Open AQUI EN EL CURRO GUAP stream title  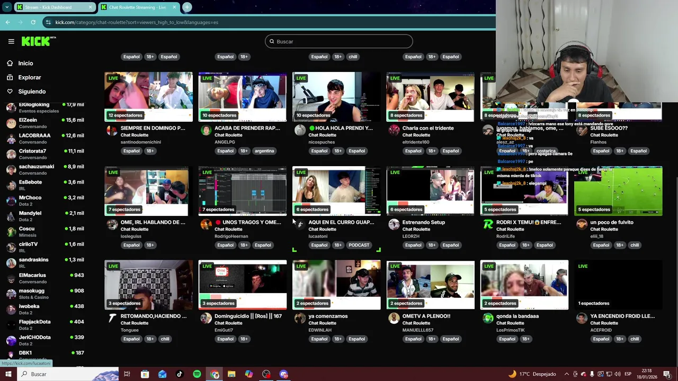point(341,222)
